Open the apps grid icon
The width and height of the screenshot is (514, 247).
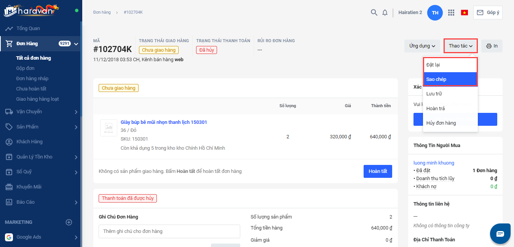[451, 13]
